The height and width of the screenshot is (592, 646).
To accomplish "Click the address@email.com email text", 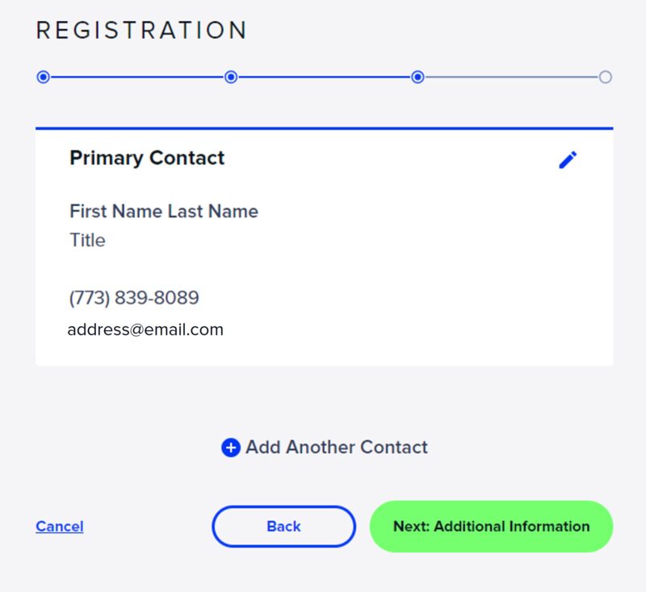I will click(x=145, y=330).
